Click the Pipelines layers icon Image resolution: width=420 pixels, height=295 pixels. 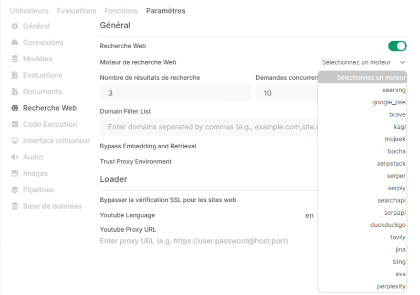[x=15, y=190]
